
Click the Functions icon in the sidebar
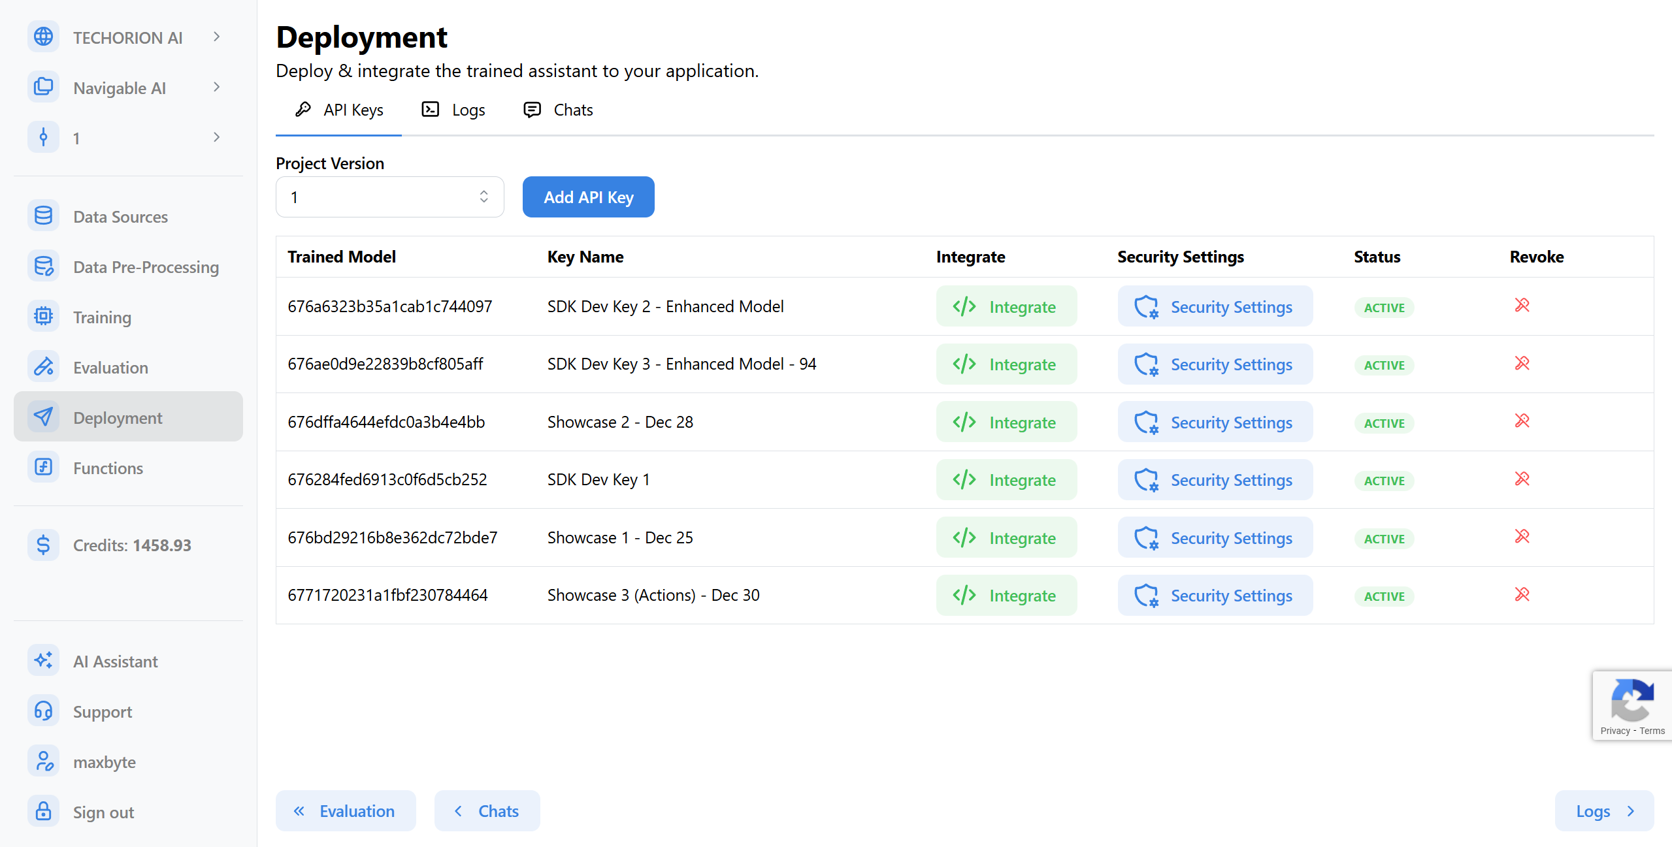pyautogui.click(x=43, y=468)
